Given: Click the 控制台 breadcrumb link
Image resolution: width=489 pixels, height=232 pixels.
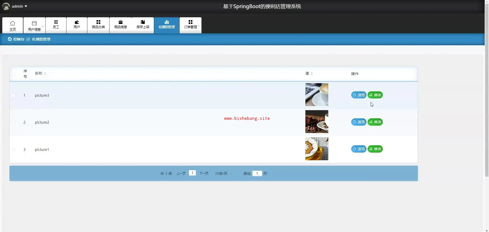Looking at the screenshot, I should click(19, 39).
